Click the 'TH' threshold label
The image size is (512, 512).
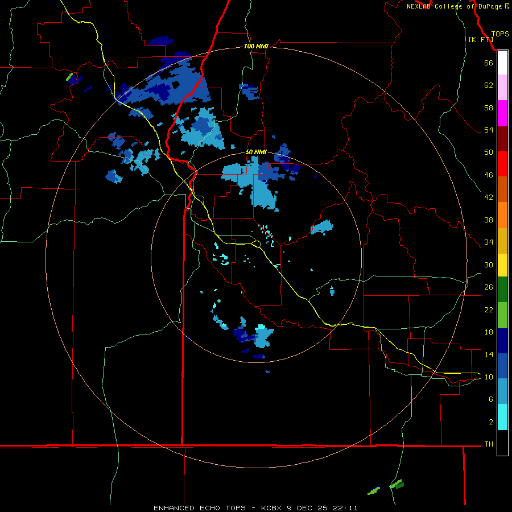click(x=489, y=444)
